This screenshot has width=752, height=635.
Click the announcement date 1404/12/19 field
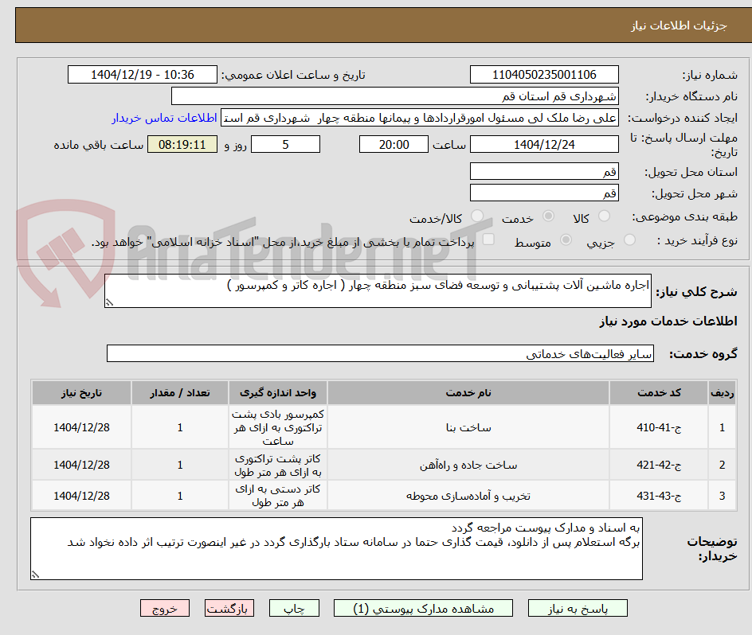143,75
